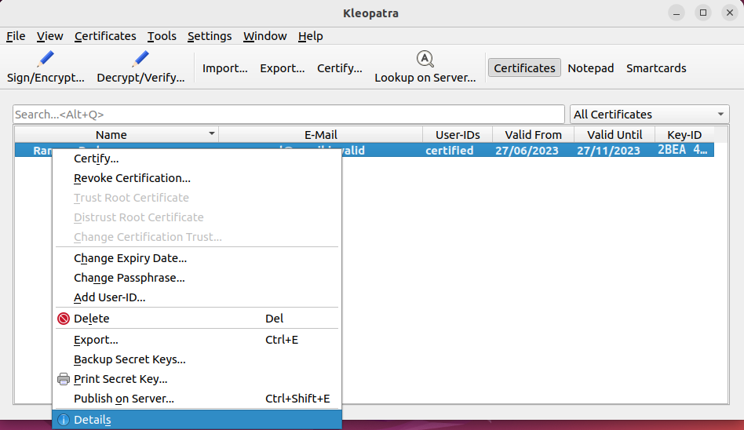The width and height of the screenshot is (744, 430).
Task: Select Change Passphrase in context menu
Action: 196,278
